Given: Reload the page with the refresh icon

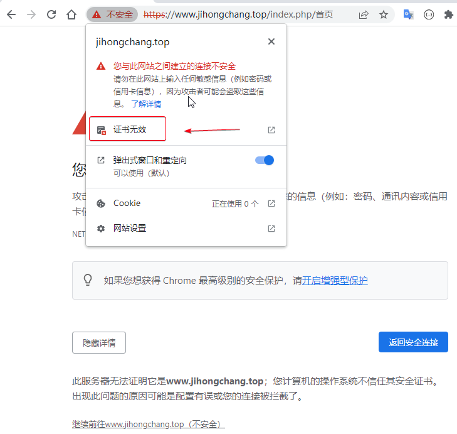Looking at the screenshot, I should tap(51, 14).
